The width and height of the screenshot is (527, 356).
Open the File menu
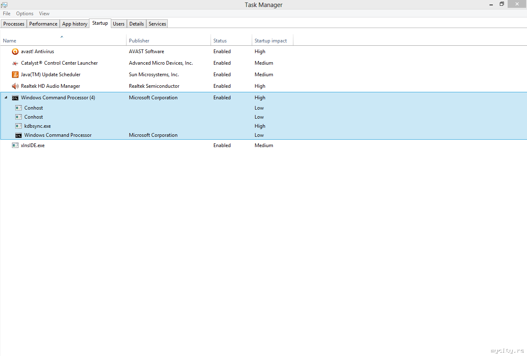(x=7, y=14)
